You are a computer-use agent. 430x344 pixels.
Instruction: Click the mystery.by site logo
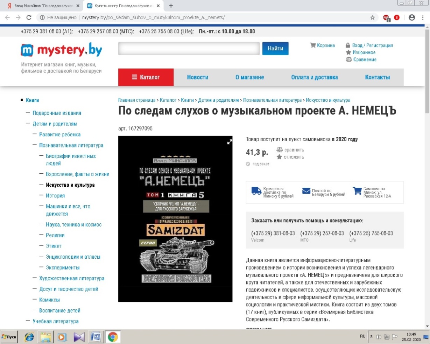click(x=62, y=50)
